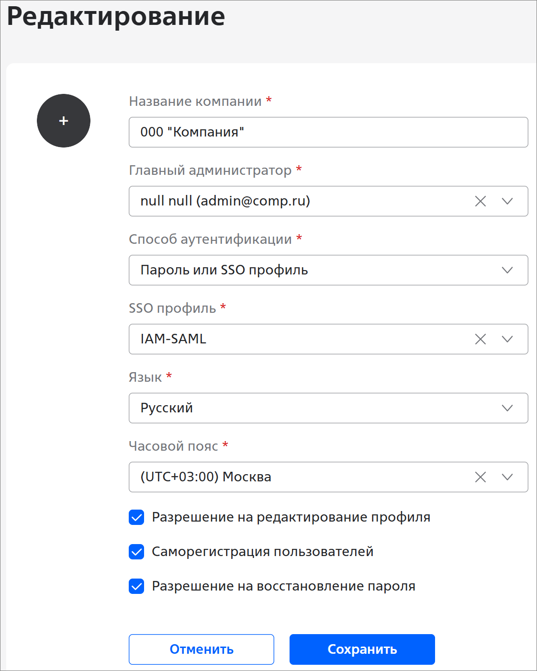The width and height of the screenshot is (537, 671).
Task: Clear the IAM-SAML SSO profile selection
Action: pyautogui.click(x=480, y=339)
